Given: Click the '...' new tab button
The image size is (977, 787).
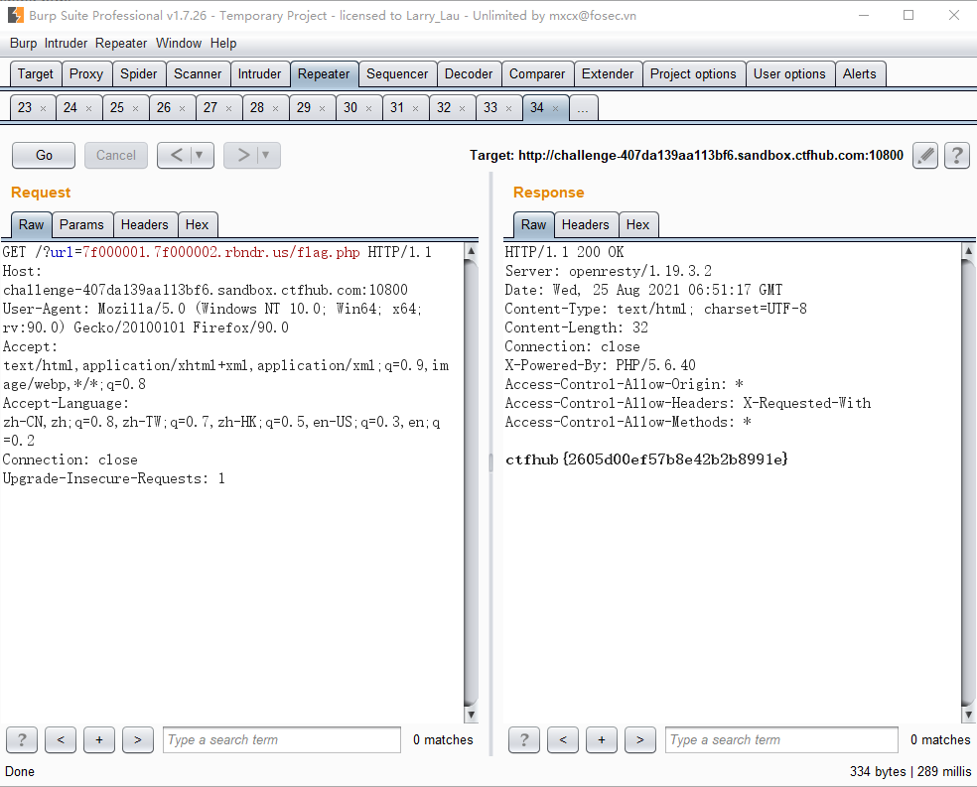Looking at the screenshot, I should [x=583, y=108].
